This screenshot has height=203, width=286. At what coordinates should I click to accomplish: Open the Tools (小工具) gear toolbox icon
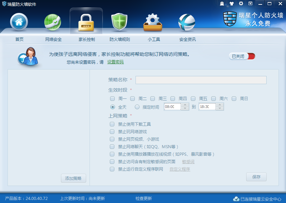pos(153,22)
